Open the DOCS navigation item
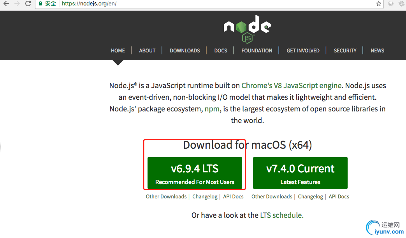Viewport: 406px width, 238px height. pyautogui.click(x=221, y=50)
